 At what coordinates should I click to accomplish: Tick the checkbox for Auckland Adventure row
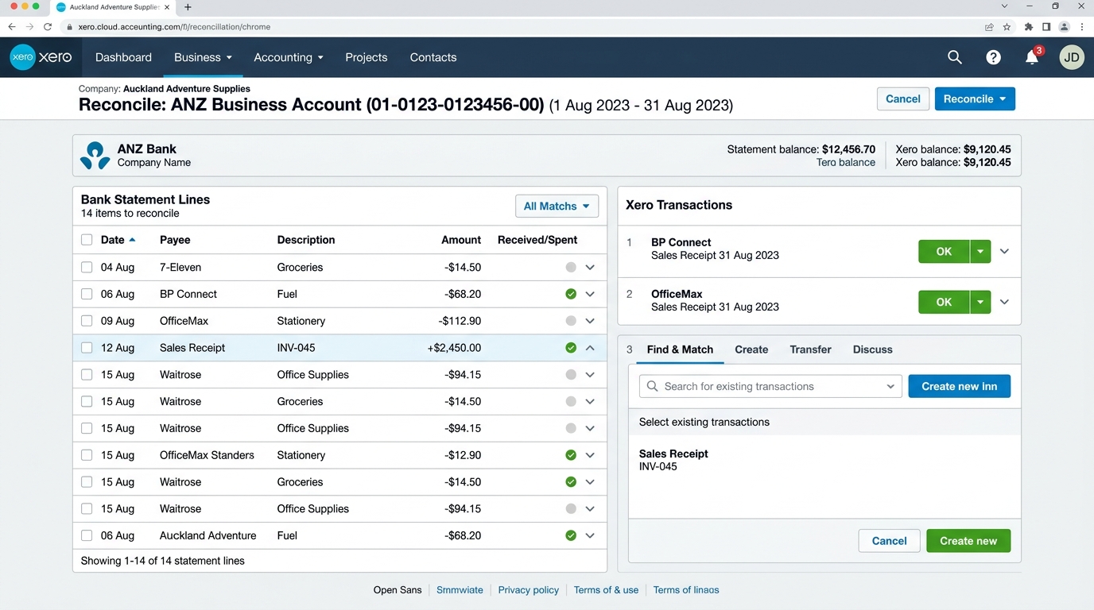tap(87, 535)
